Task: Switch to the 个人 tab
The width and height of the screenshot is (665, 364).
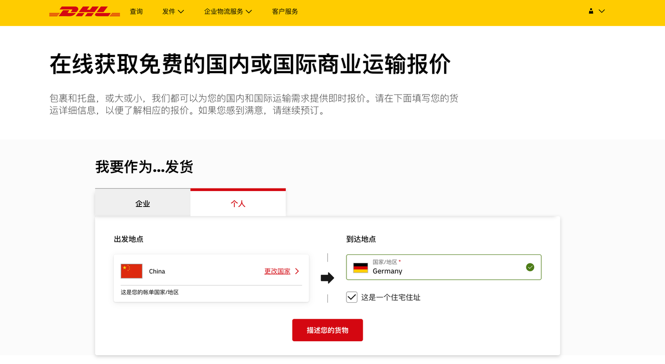Action: tap(238, 204)
